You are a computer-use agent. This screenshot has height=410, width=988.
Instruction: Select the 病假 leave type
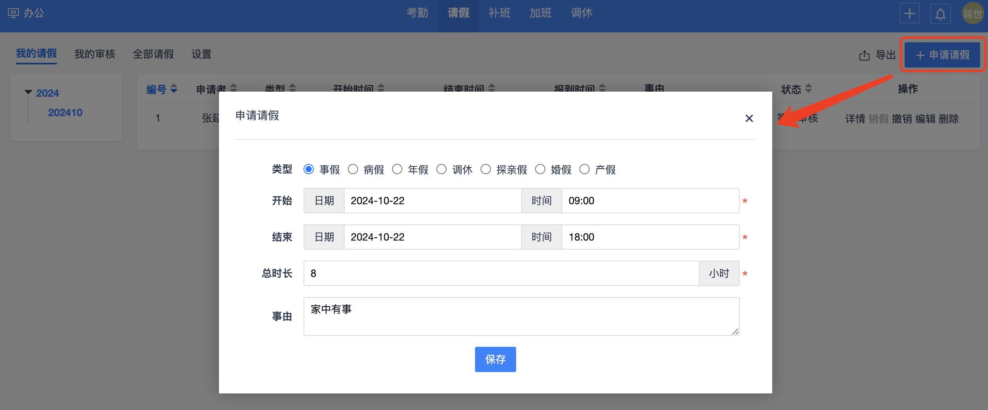coord(353,169)
